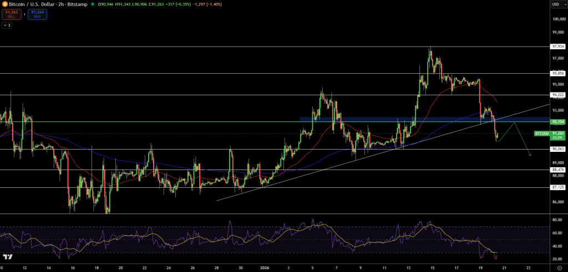
Task: Open Bitcoin / U.S. Dollar symbol title
Action: point(49,4)
